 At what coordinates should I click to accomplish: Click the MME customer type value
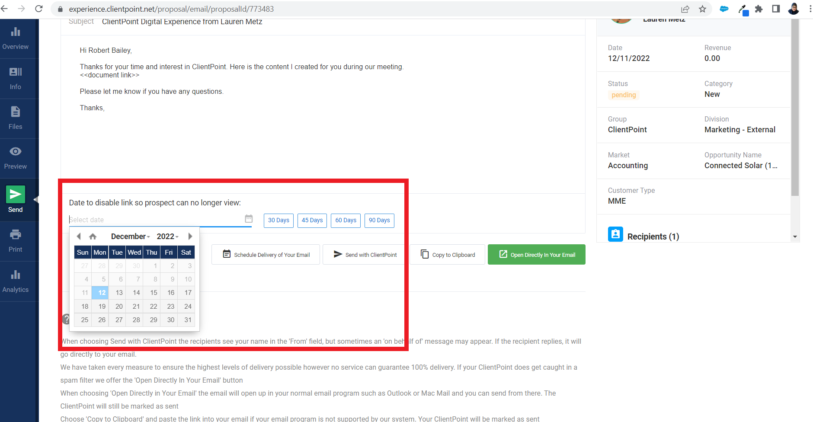pyautogui.click(x=617, y=201)
